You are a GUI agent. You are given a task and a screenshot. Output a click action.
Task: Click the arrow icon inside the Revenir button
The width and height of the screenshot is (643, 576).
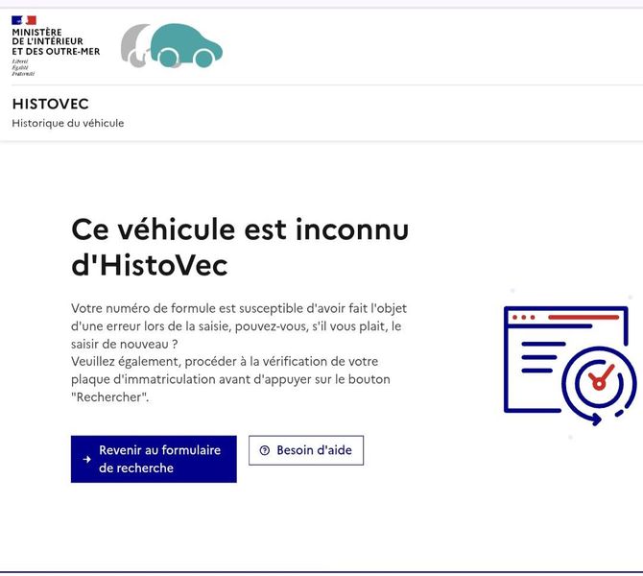tap(87, 459)
